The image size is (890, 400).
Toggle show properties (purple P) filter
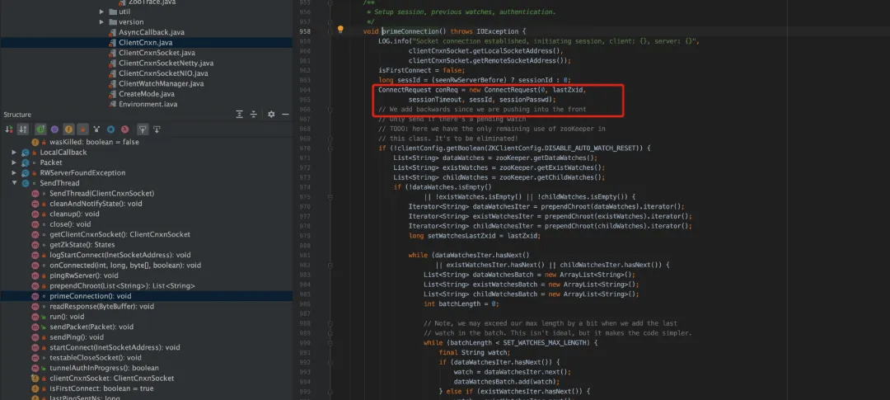pyautogui.click(x=54, y=129)
